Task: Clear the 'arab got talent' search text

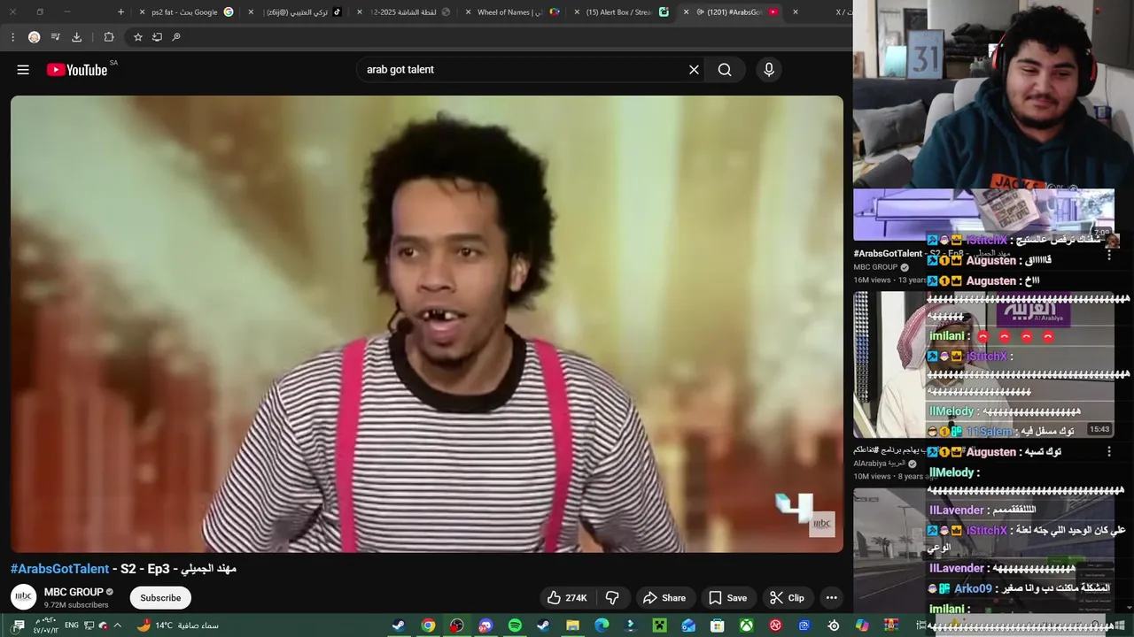Action: pyautogui.click(x=694, y=70)
